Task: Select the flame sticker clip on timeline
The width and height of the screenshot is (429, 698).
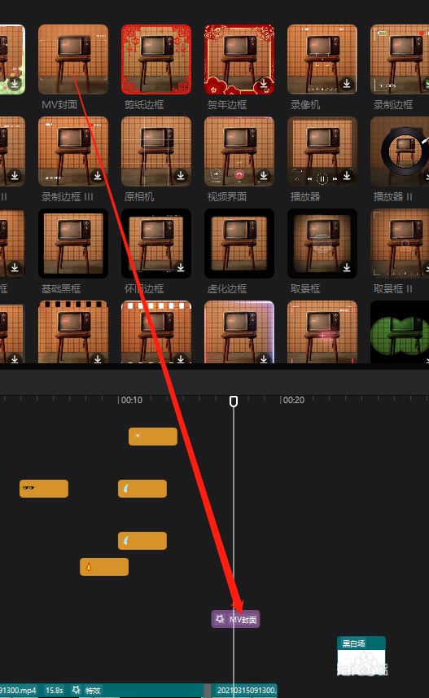Action: 104,567
